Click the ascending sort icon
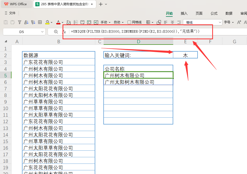247x174 pixels. tap(26, 22)
